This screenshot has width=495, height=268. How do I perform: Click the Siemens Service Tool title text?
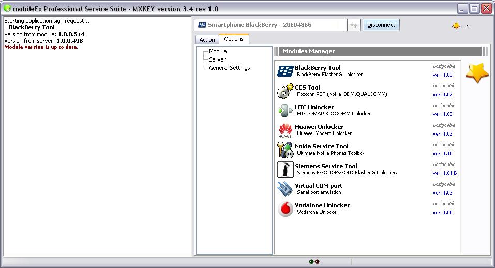[x=326, y=166]
